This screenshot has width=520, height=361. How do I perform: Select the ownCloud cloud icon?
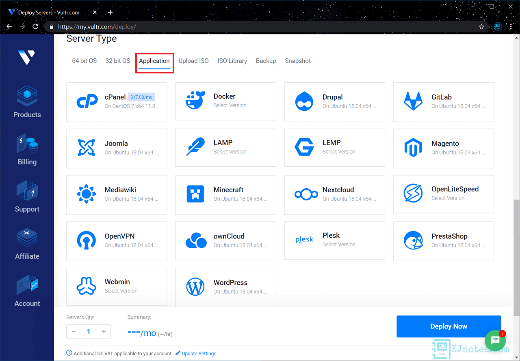coord(196,241)
